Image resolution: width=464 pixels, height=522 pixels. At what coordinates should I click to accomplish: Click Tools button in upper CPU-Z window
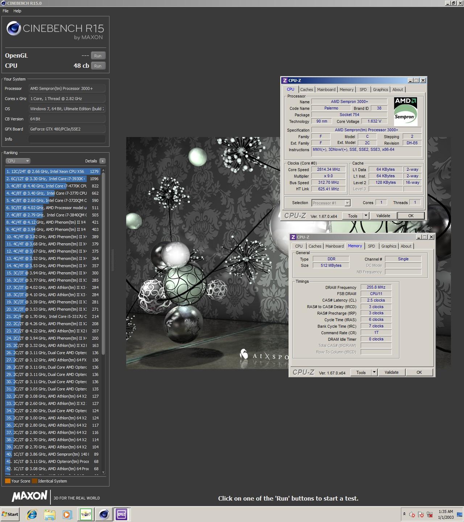point(353,216)
